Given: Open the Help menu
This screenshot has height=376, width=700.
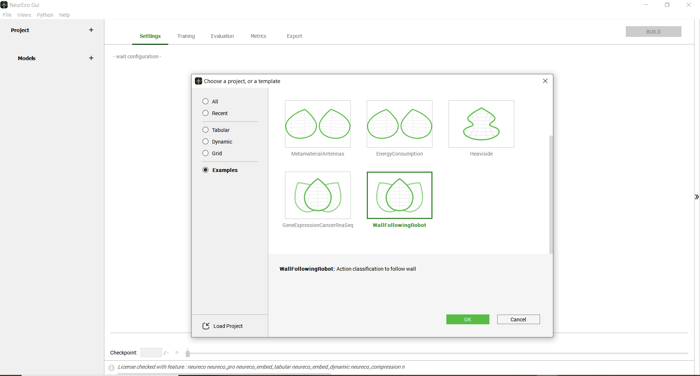Looking at the screenshot, I should pyautogui.click(x=64, y=15).
